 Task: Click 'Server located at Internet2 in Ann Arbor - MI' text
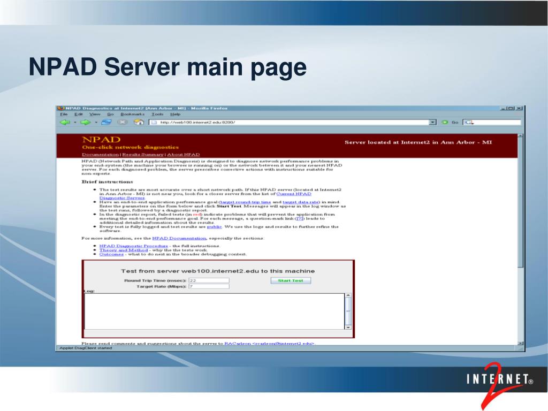(x=418, y=142)
